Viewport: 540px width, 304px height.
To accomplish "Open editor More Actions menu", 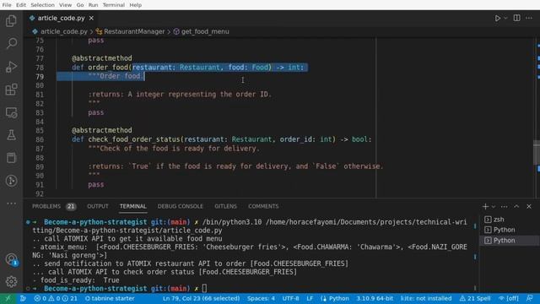I will 529,18.
